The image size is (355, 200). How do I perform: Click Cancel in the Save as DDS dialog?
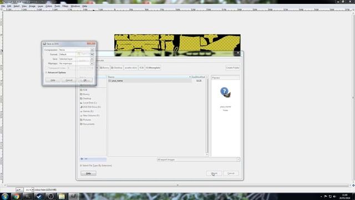coord(69,80)
